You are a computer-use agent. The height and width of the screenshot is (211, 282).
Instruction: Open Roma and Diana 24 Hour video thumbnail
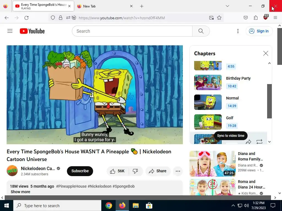pyautogui.click(x=212, y=187)
